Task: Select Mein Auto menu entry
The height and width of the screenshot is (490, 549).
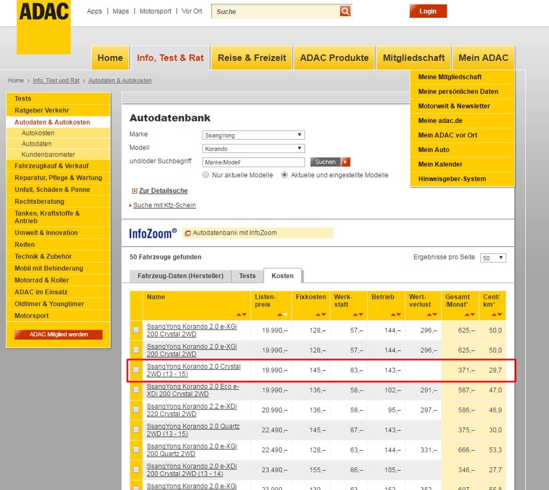Action: (462, 150)
